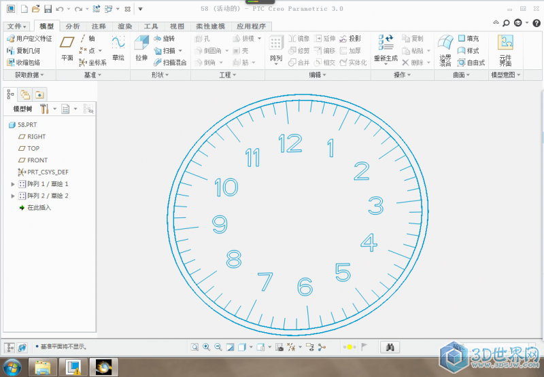
Task: Select the FRONT datum plane in model tree
Action: [x=37, y=160]
